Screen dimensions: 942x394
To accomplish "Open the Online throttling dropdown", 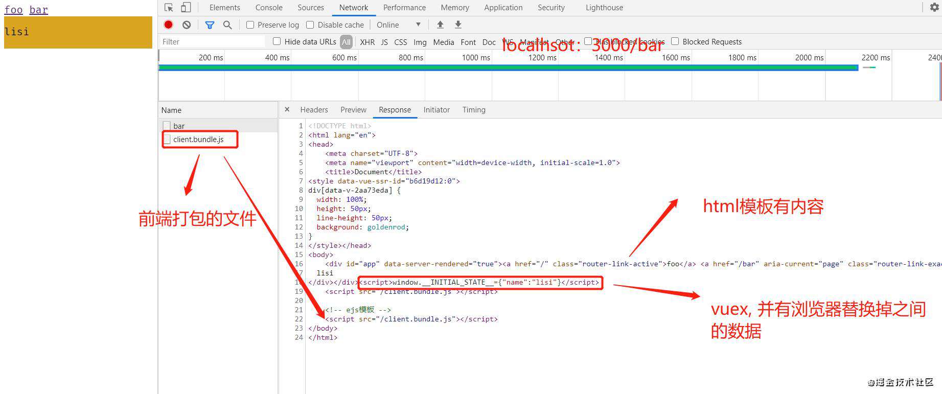I will (x=399, y=25).
